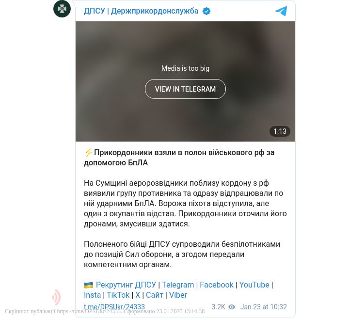The height and width of the screenshot is (320, 349).
Task: Click the verified badge next to channel name
Action: click(x=206, y=11)
